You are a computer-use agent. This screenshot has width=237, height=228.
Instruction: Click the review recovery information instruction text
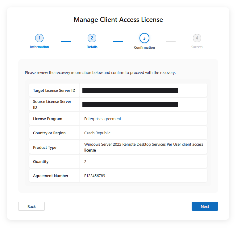pyautogui.click(x=100, y=73)
